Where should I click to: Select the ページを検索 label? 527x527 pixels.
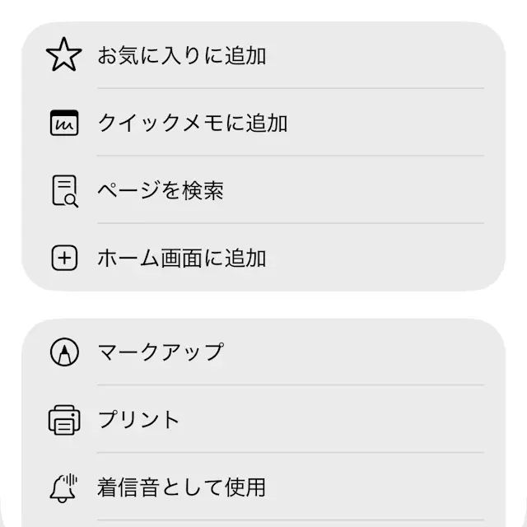point(161,191)
